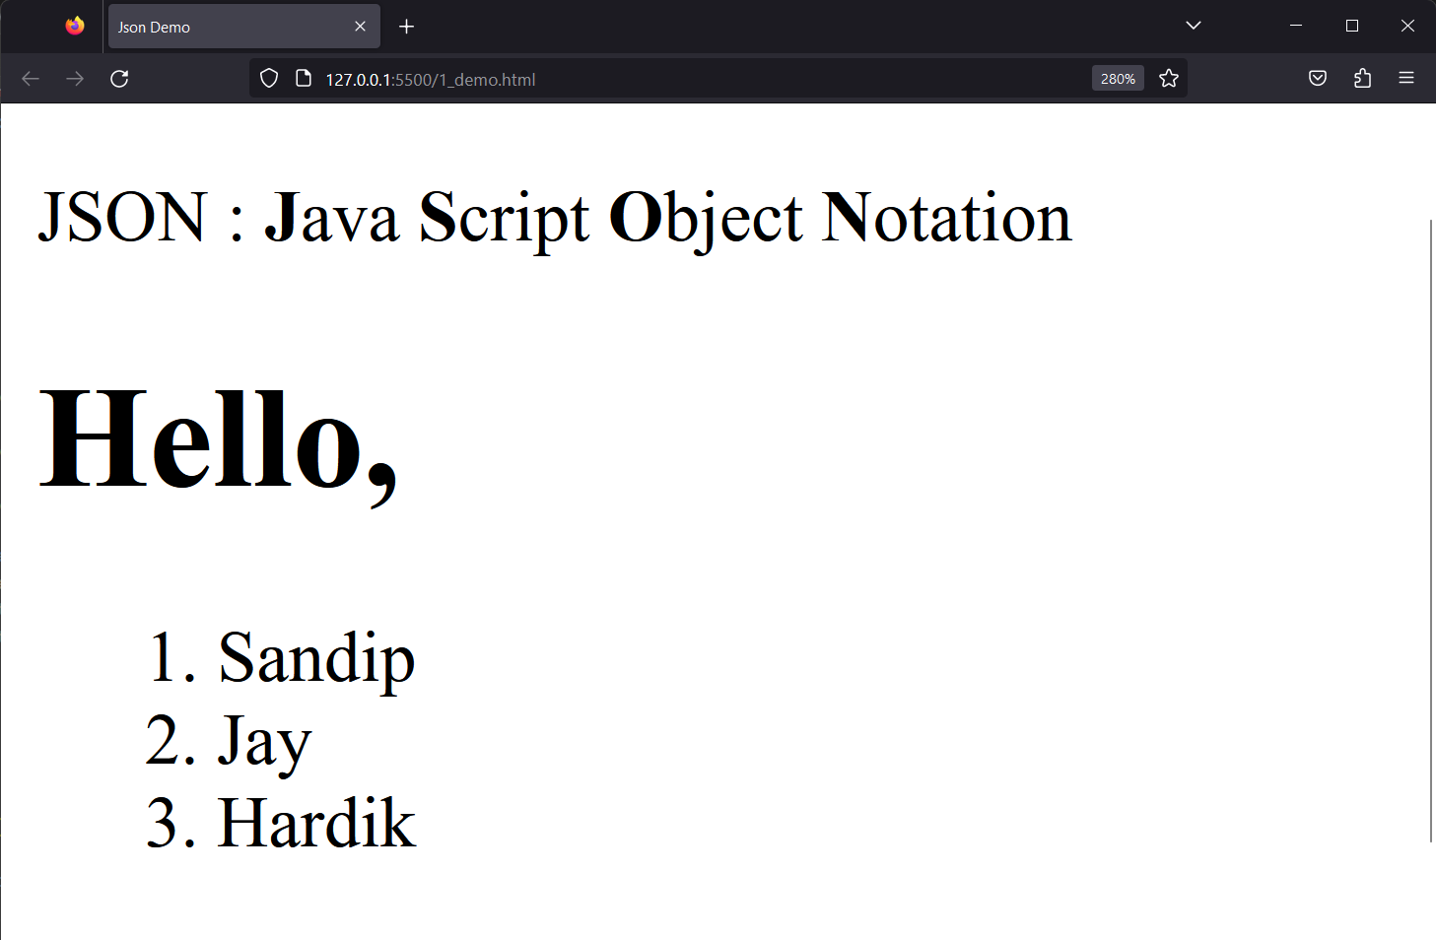
Task: Bookmark this page with the star
Action: click(1169, 79)
